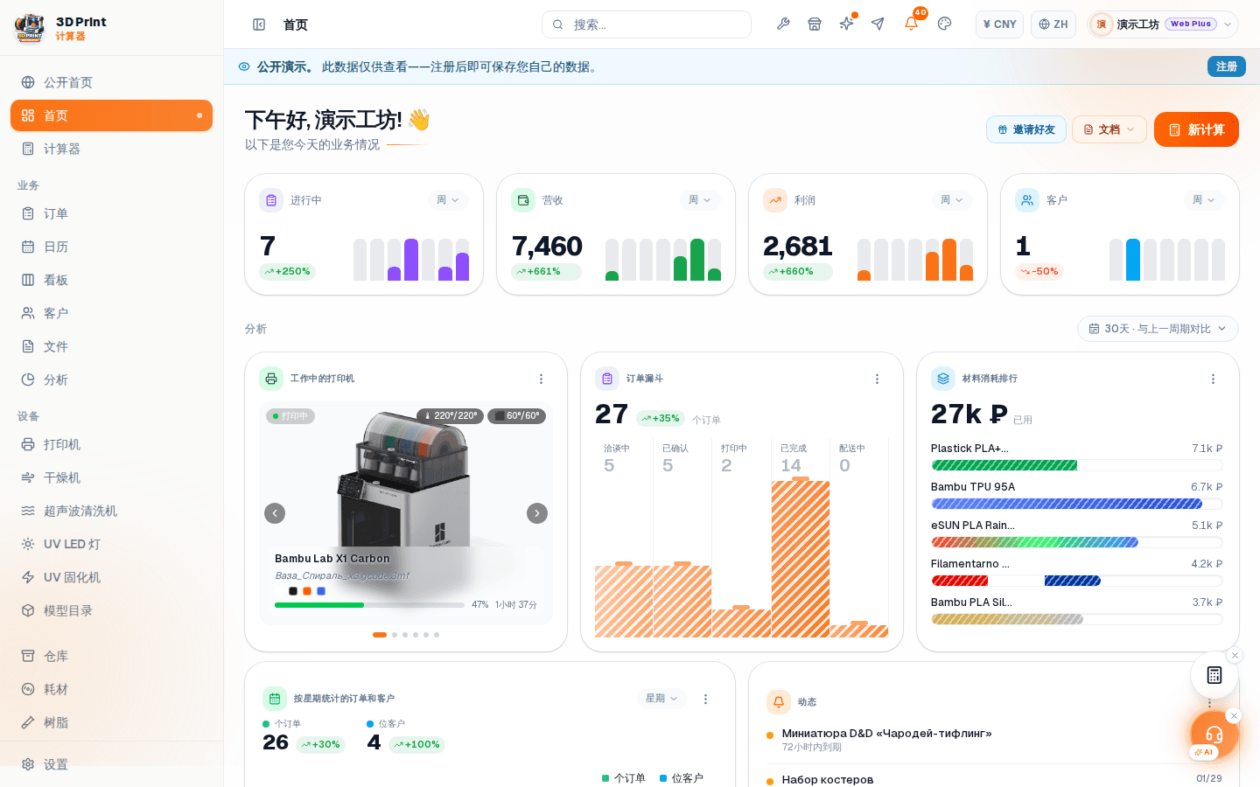Click calendar icon of weekday statistics card
Image resolution: width=1260 pixels, height=787 pixels.
[275, 699]
